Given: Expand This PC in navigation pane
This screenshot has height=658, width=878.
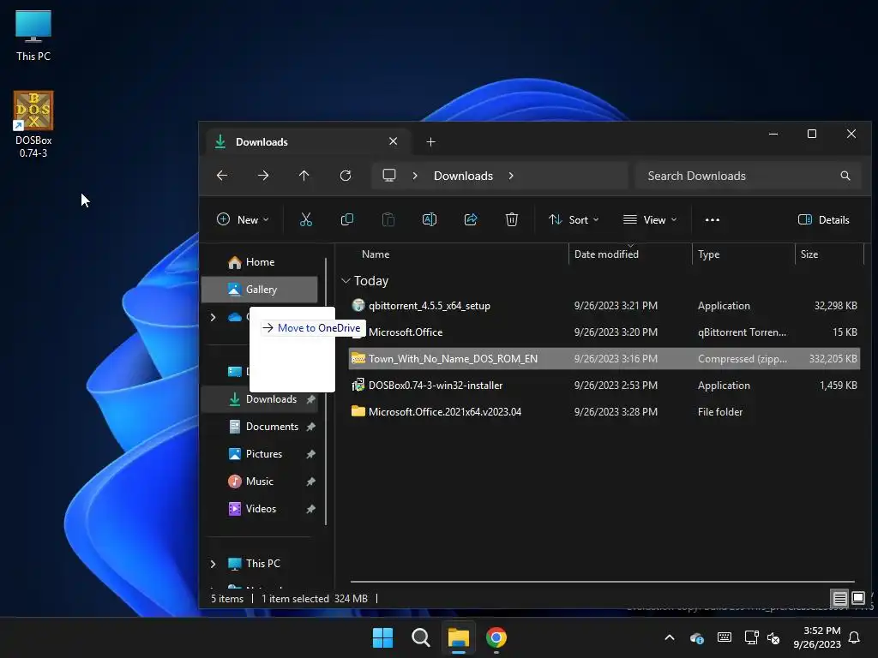Looking at the screenshot, I should point(213,564).
